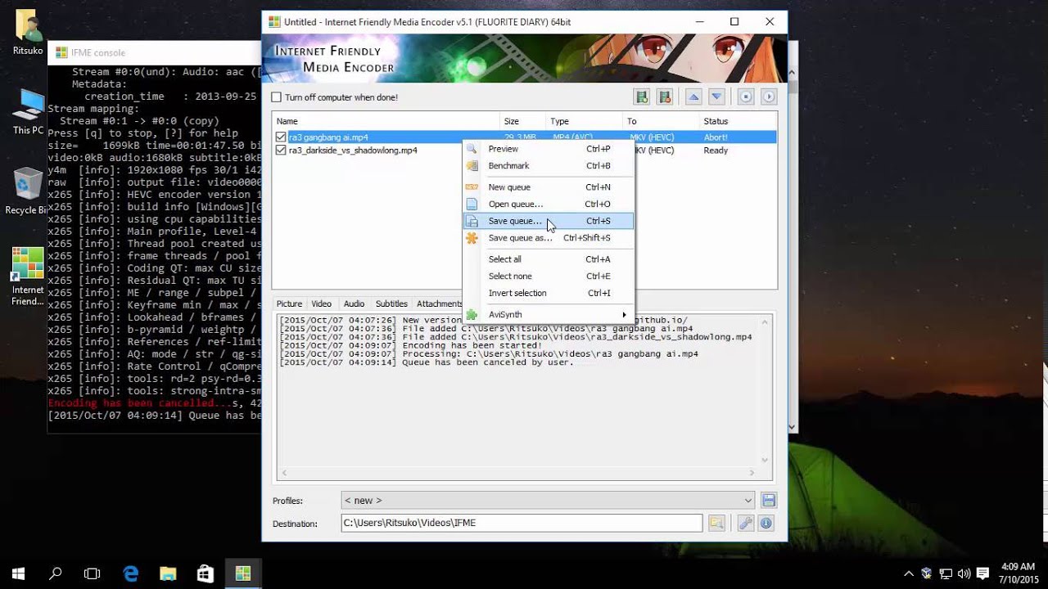This screenshot has width=1048, height=589.
Task: Move queue item down with arrow button
Action: pyautogui.click(x=717, y=97)
